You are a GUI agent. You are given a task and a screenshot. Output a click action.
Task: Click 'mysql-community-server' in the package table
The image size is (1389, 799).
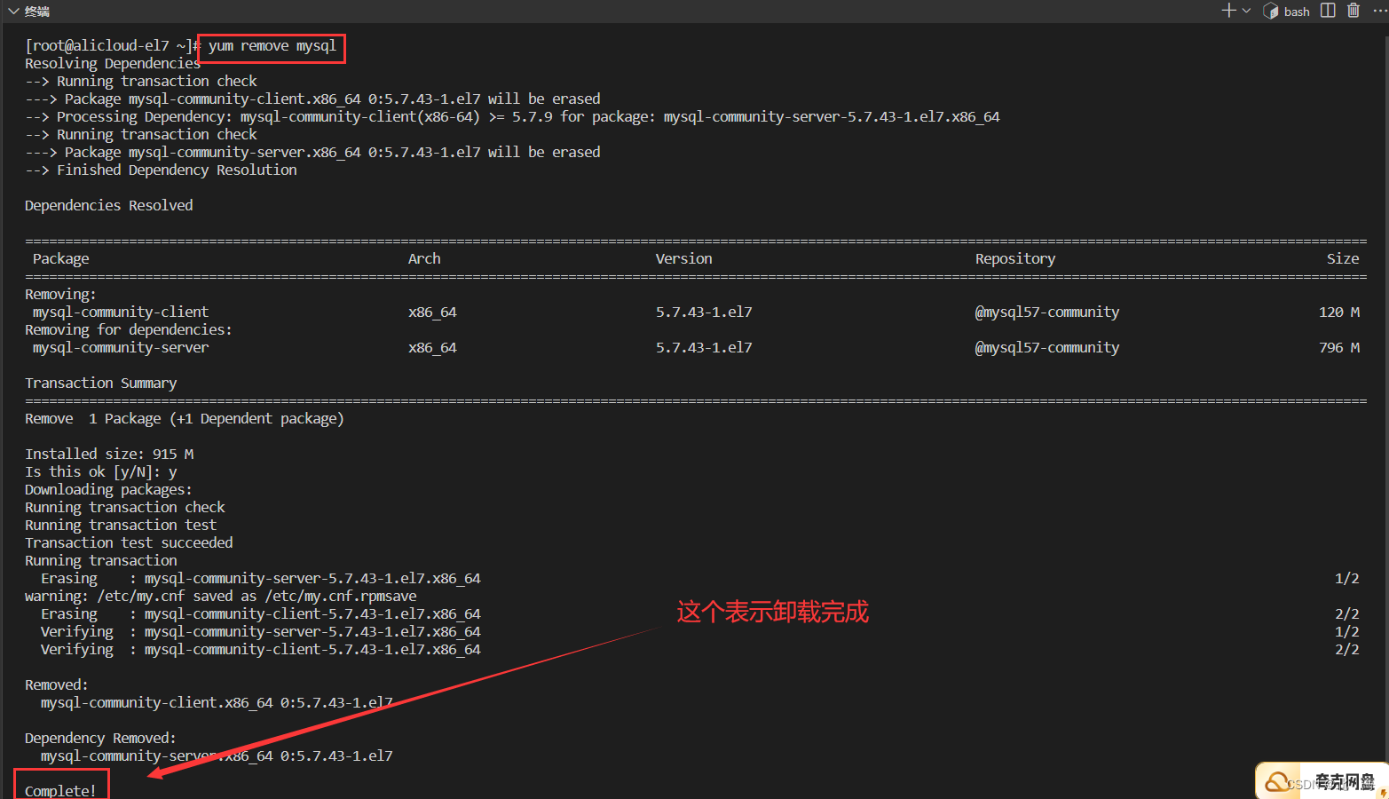point(121,348)
